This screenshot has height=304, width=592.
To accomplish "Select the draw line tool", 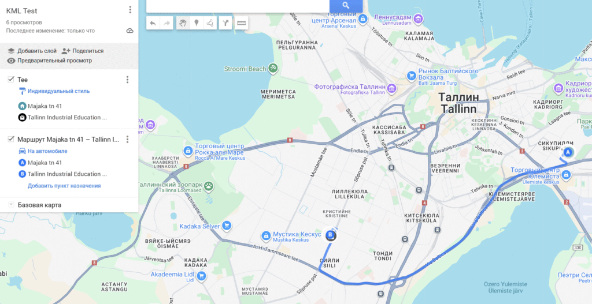I will click(210, 23).
